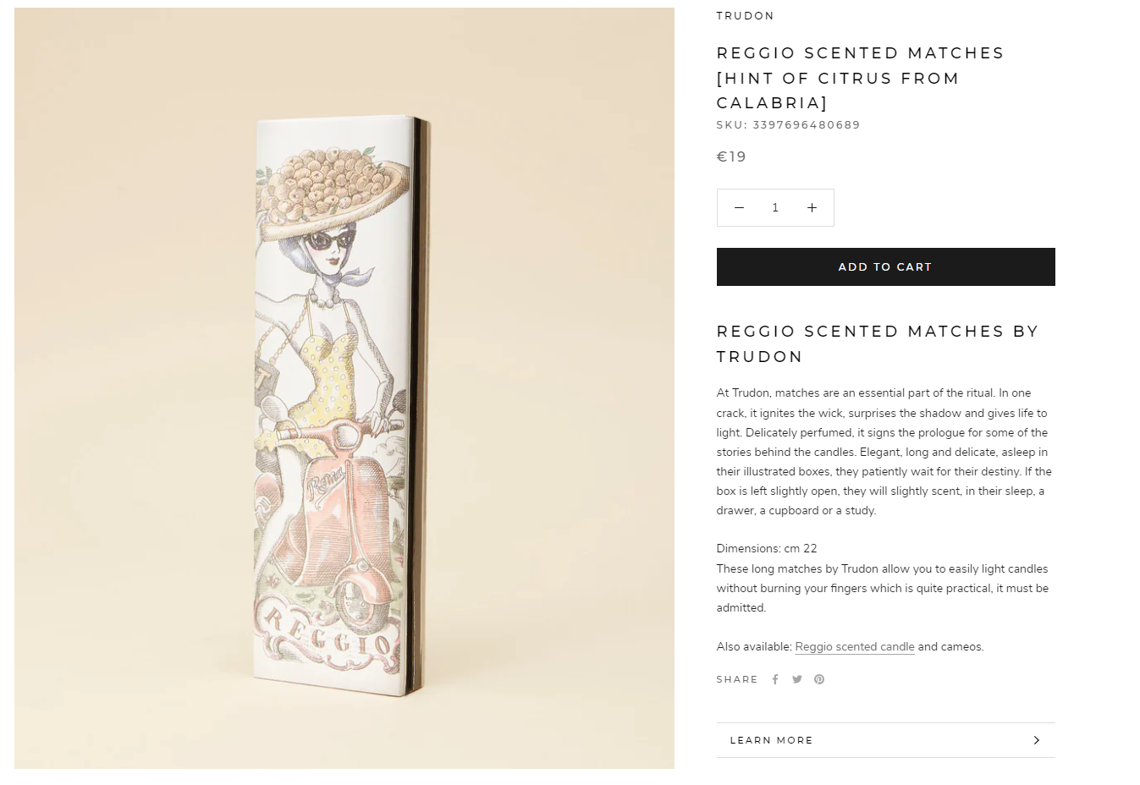Open the Reggio scented candle link
The image size is (1140, 785).
(x=854, y=646)
